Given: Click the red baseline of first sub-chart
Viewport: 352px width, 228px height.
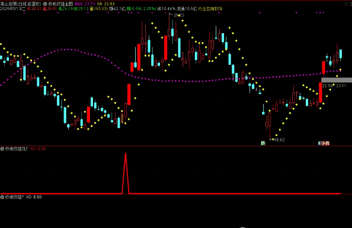Looking at the screenshot, I should 171,194.
